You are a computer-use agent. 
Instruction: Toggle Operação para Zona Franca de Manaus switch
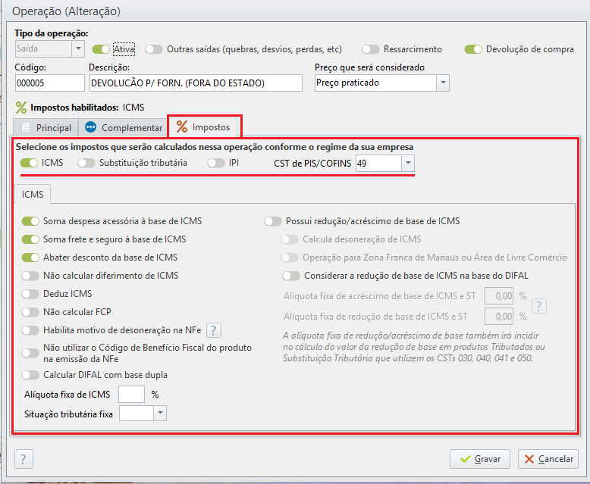pyautogui.click(x=290, y=258)
